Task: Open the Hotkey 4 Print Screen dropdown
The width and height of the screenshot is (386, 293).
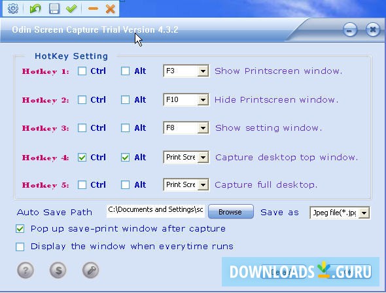Action: (203, 157)
